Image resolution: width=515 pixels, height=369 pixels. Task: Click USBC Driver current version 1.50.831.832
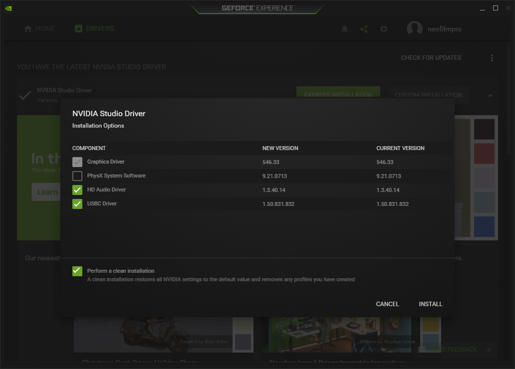(x=392, y=204)
